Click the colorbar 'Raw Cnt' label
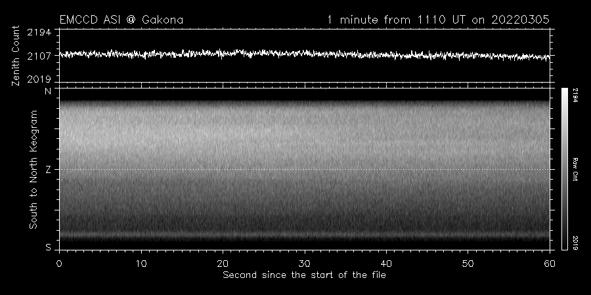 click(x=575, y=169)
